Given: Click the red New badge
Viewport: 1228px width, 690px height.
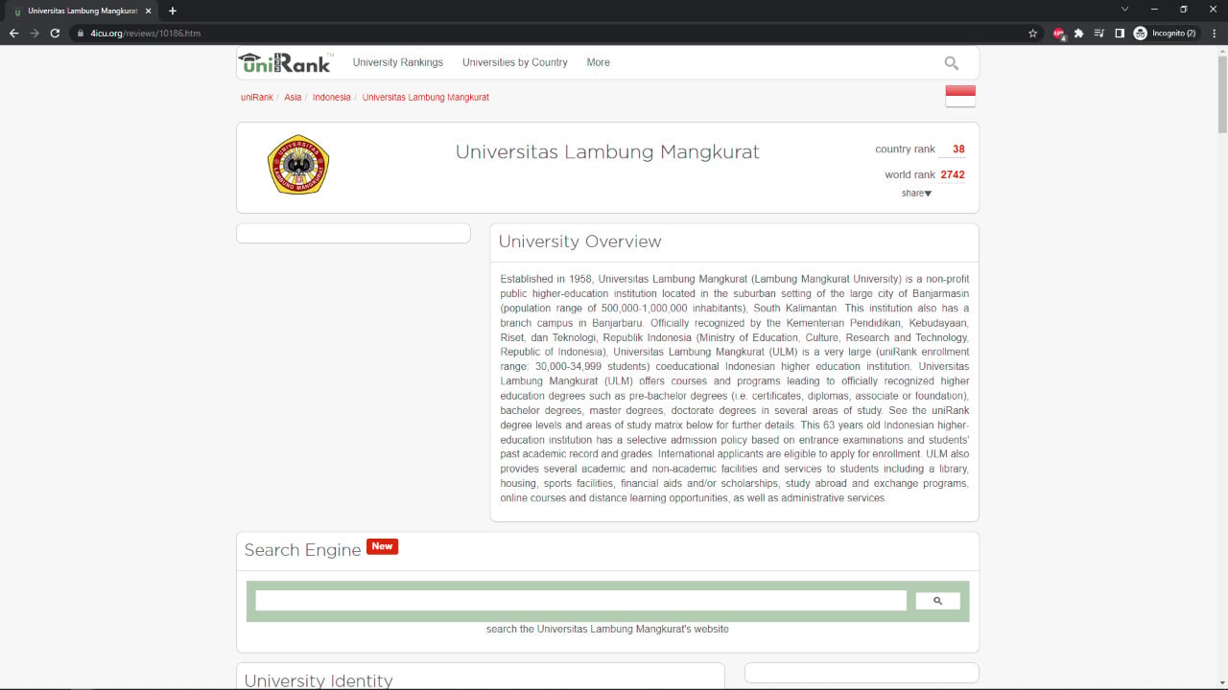Looking at the screenshot, I should (382, 546).
